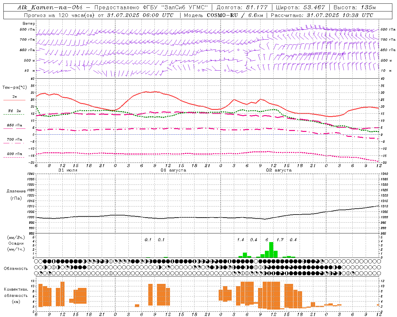Click the Давление panel label
The image size is (397, 317).
pos(16,191)
